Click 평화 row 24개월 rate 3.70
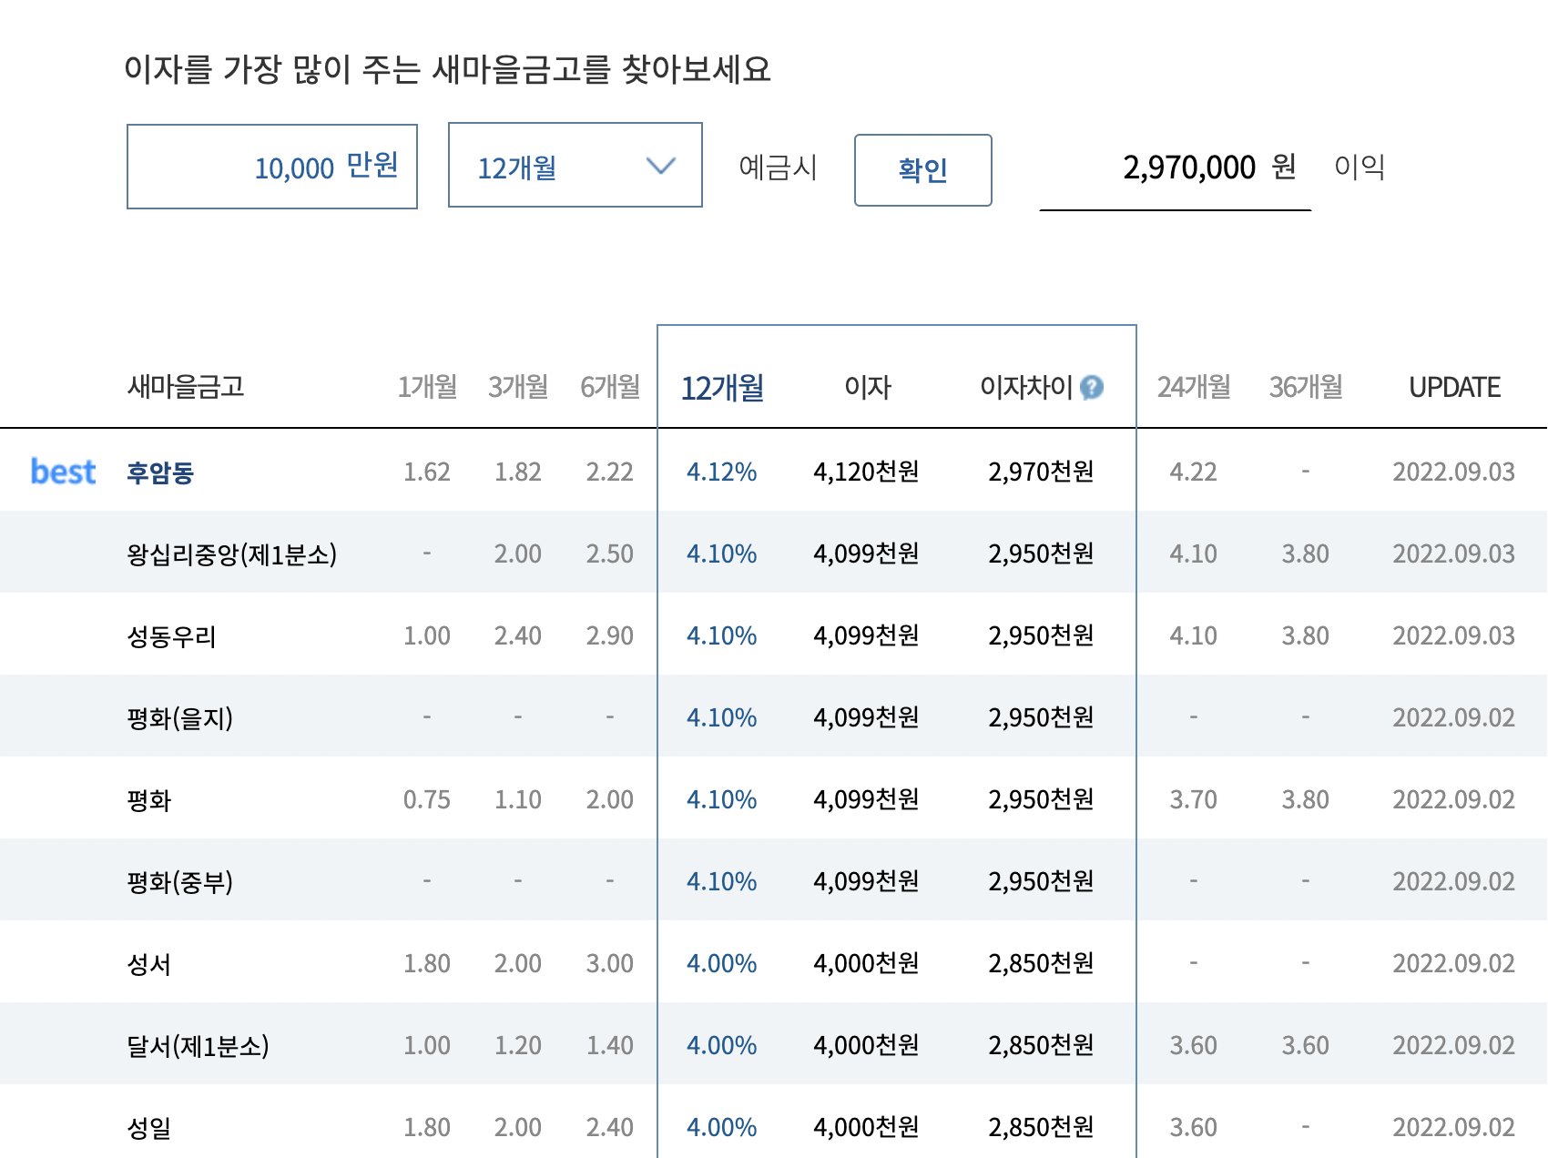 pyautogui.click(x=1194, y=799)
